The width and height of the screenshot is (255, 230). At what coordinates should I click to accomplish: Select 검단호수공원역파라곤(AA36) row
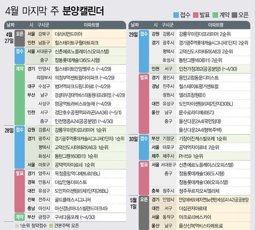(76, 112)
